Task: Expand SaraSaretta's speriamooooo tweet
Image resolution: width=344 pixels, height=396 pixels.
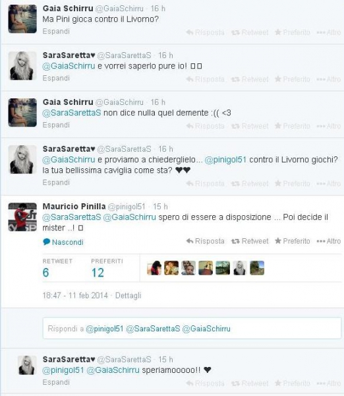Action: pyautogui.click(x=56, y=382)
